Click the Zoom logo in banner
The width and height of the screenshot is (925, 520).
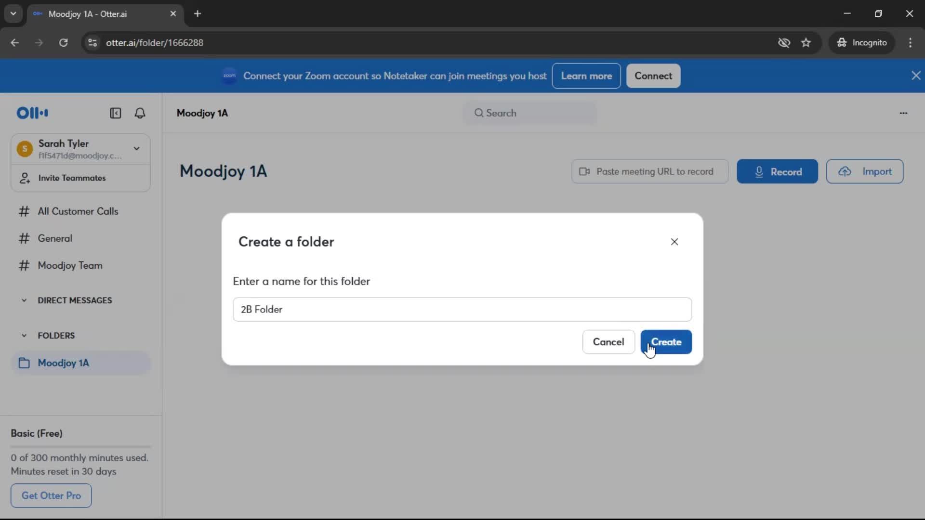point(229,76)
